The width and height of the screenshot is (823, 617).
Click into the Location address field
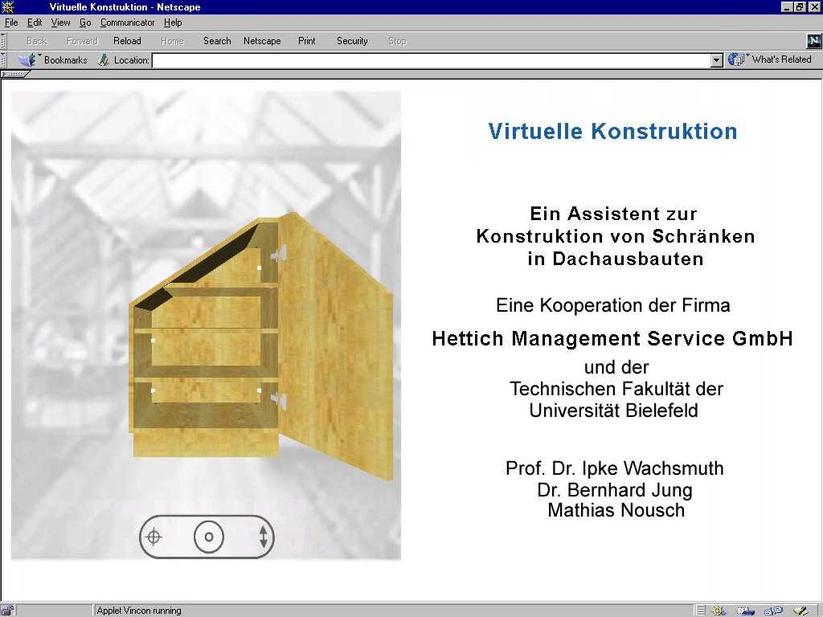coord(432,60)
